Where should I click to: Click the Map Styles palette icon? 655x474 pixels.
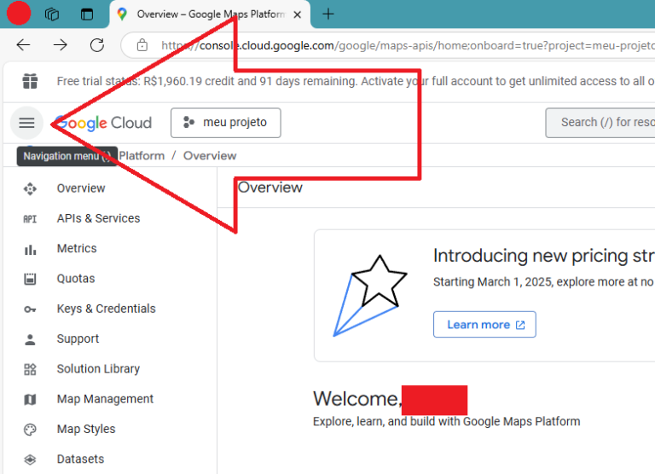click(31, 430)
